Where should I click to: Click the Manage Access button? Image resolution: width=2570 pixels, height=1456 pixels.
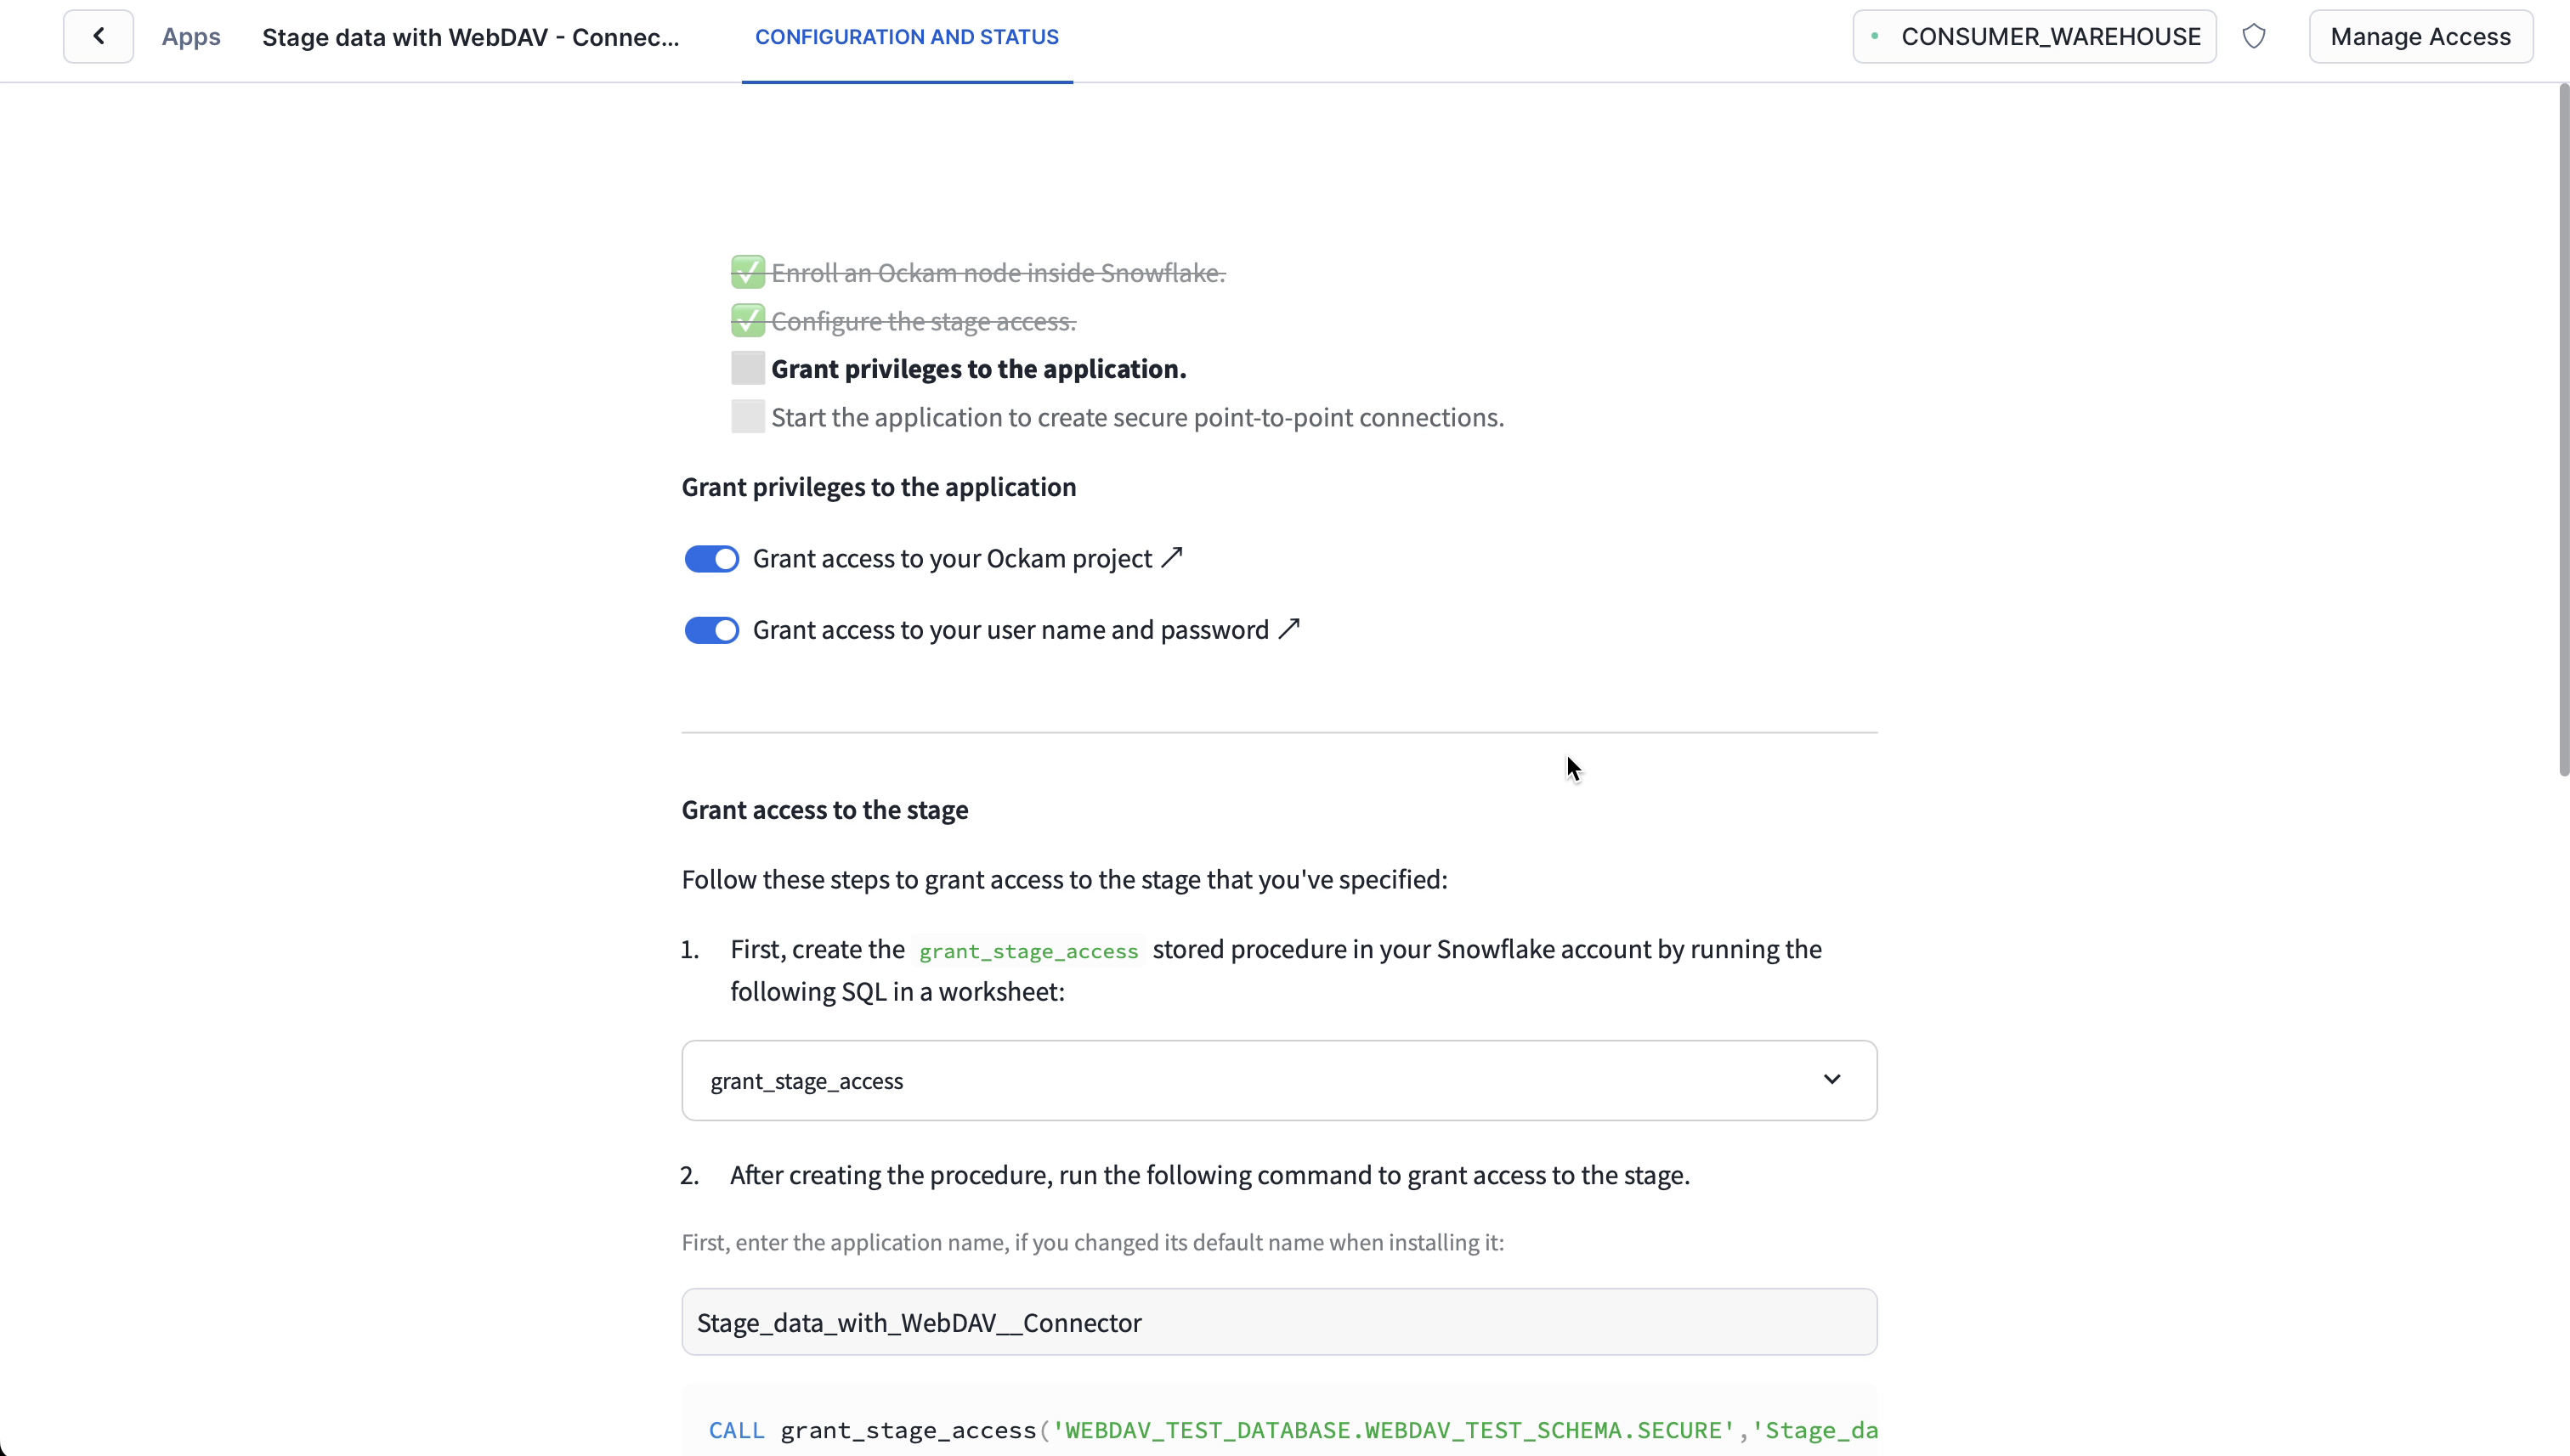(2420, 37)
